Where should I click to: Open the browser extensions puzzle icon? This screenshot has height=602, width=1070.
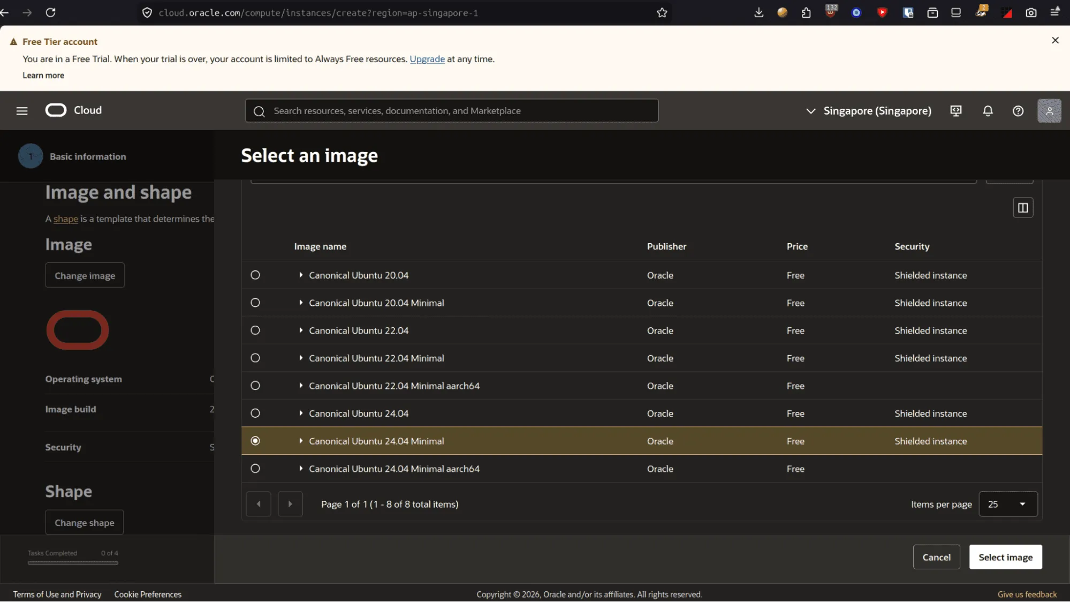tap(806, 12)
